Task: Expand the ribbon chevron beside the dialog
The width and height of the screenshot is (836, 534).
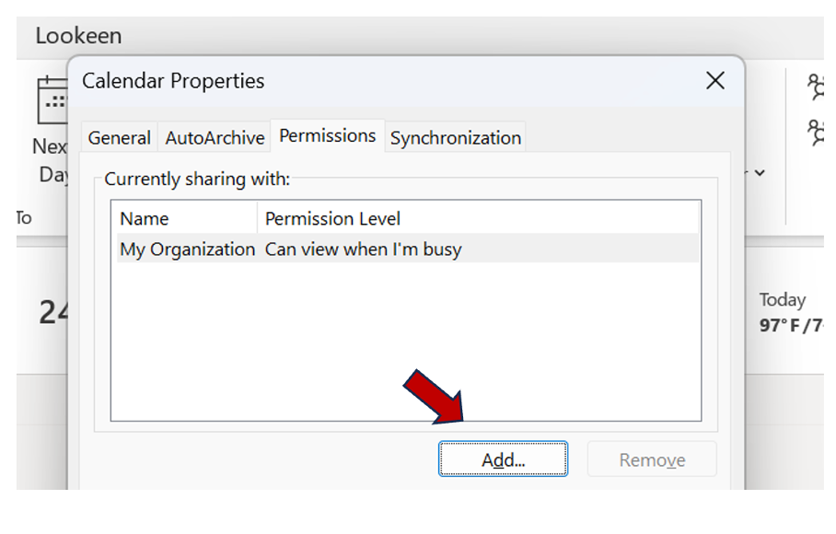Action: [x=760, y=172]
